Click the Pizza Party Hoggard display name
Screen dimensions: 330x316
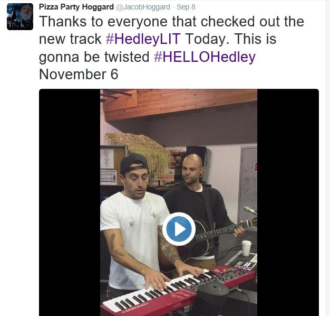pos(76,7)
